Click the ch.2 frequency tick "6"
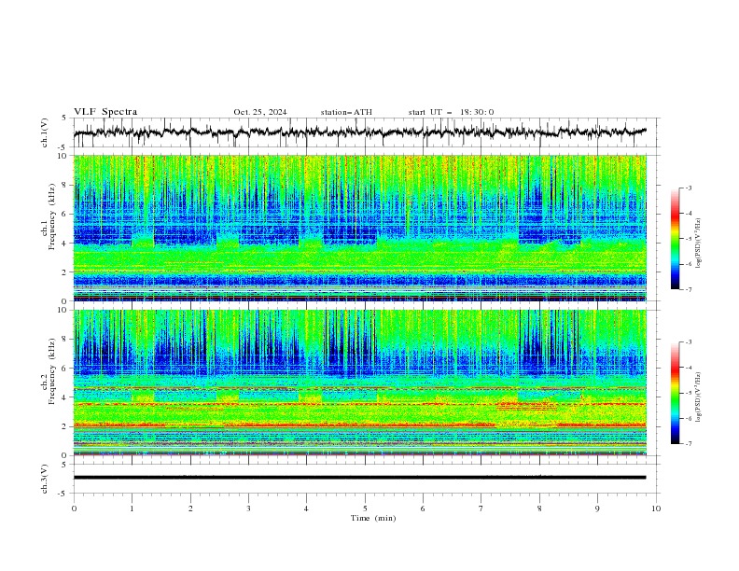 tap(65, 369)
